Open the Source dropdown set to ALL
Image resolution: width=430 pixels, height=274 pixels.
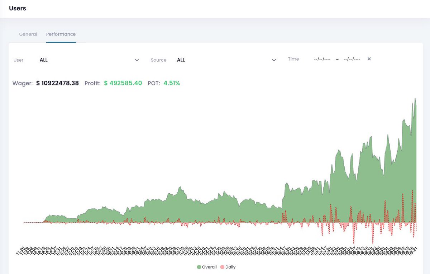point(226,60)
